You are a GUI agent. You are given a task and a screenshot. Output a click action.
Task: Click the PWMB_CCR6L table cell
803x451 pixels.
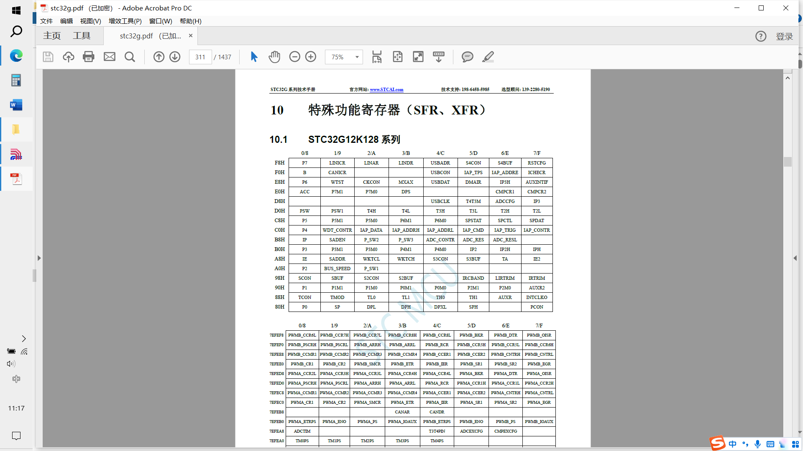302,335
